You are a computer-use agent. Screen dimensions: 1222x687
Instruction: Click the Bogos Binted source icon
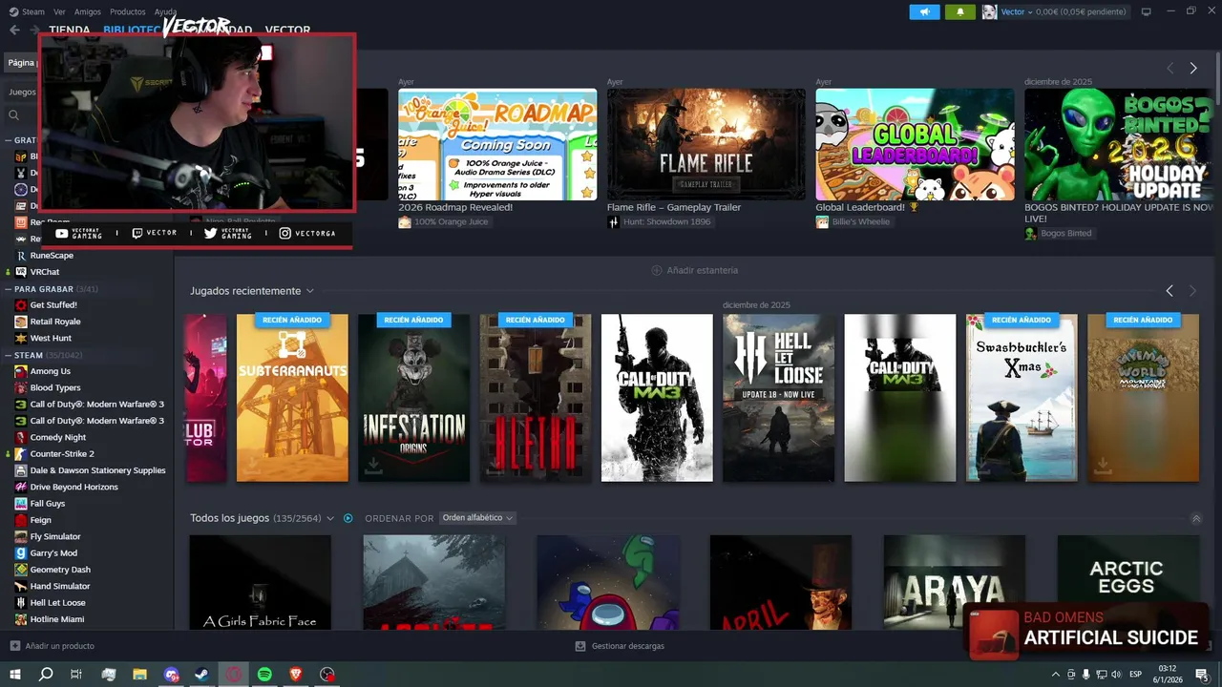click(1030, 234)
